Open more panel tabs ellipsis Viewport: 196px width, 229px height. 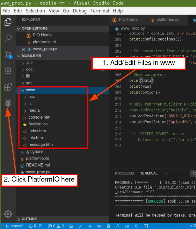pos(166,174)
